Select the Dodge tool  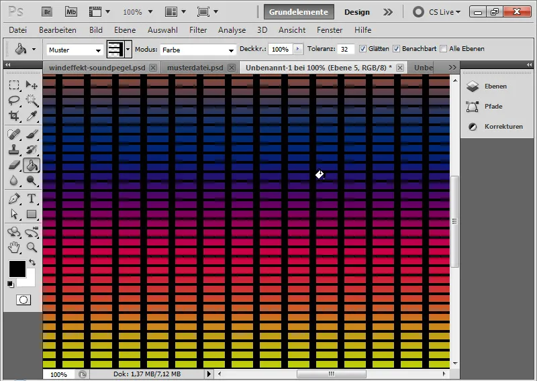(x=32, y=180)
